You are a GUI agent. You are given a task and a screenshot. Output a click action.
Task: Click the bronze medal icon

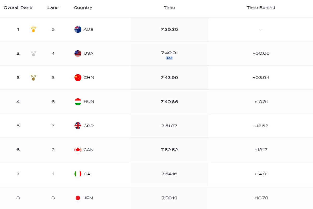click(33, 78)
